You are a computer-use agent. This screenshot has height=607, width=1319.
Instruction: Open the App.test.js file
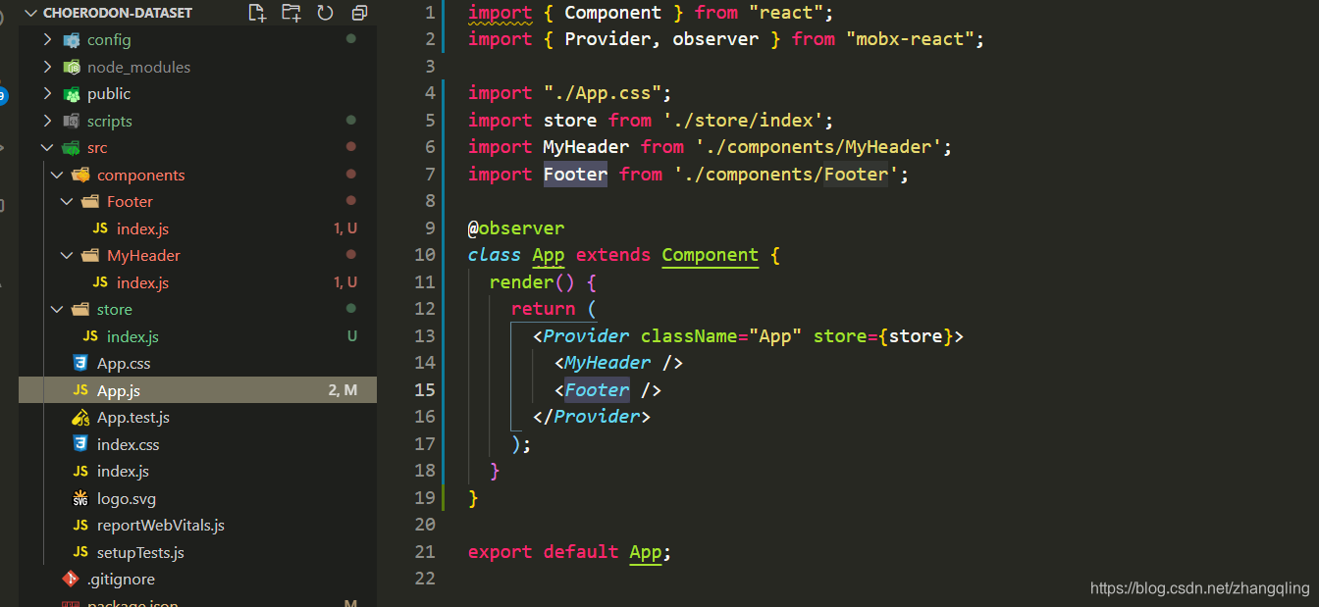tap(133, 418)
